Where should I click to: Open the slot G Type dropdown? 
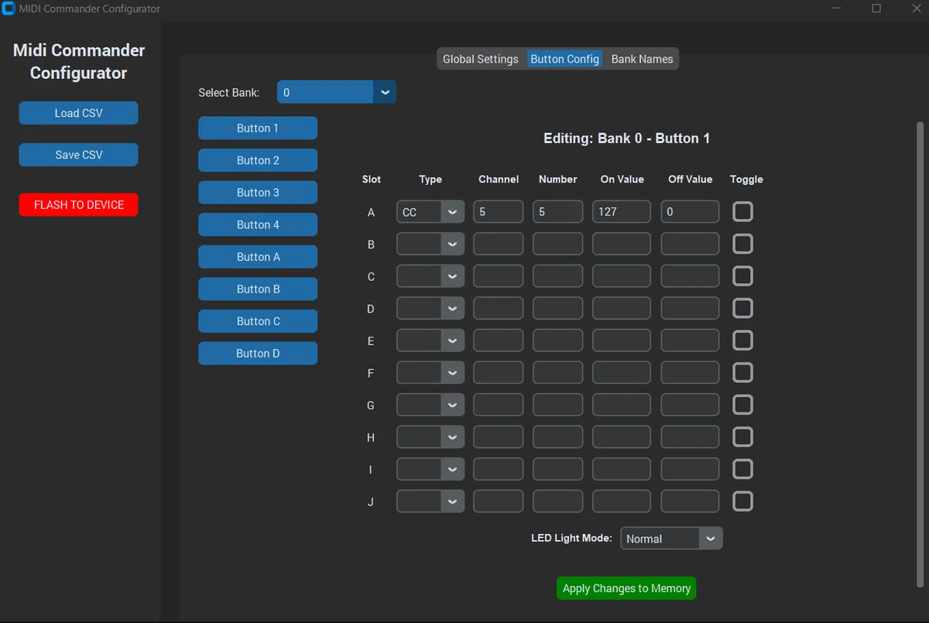point(430,404)
